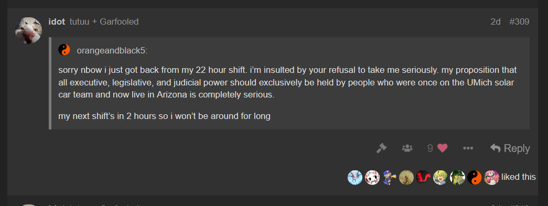This screenshot has height=206, width=548.
Task: Open idot's cat avatar profile
Action: coord(28,30)
